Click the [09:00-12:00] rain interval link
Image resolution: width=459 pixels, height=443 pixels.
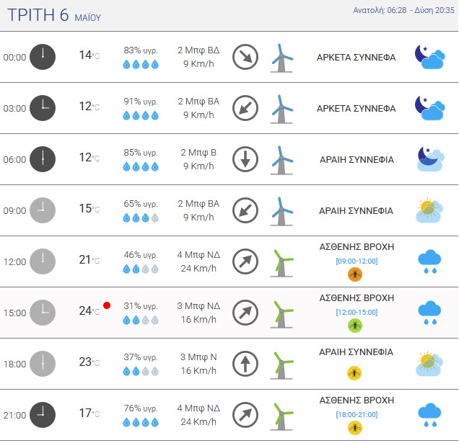[357, 261]
